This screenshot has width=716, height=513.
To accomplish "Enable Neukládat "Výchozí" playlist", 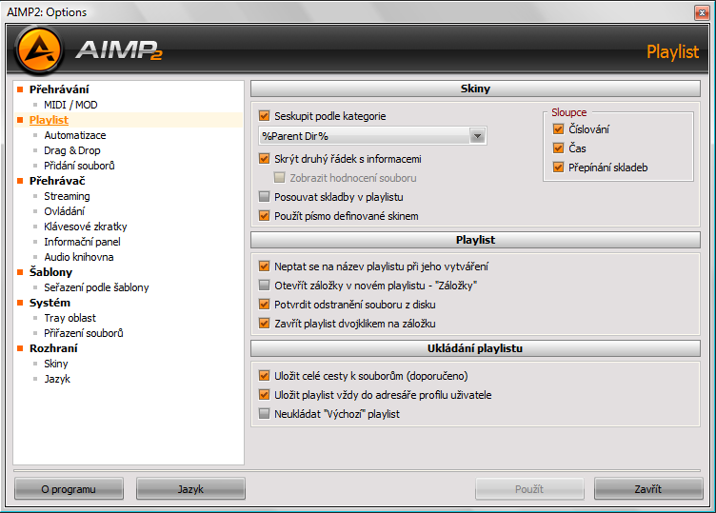I will click(264, 414).
